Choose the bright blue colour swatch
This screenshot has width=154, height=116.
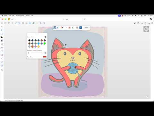pos(38,43)
